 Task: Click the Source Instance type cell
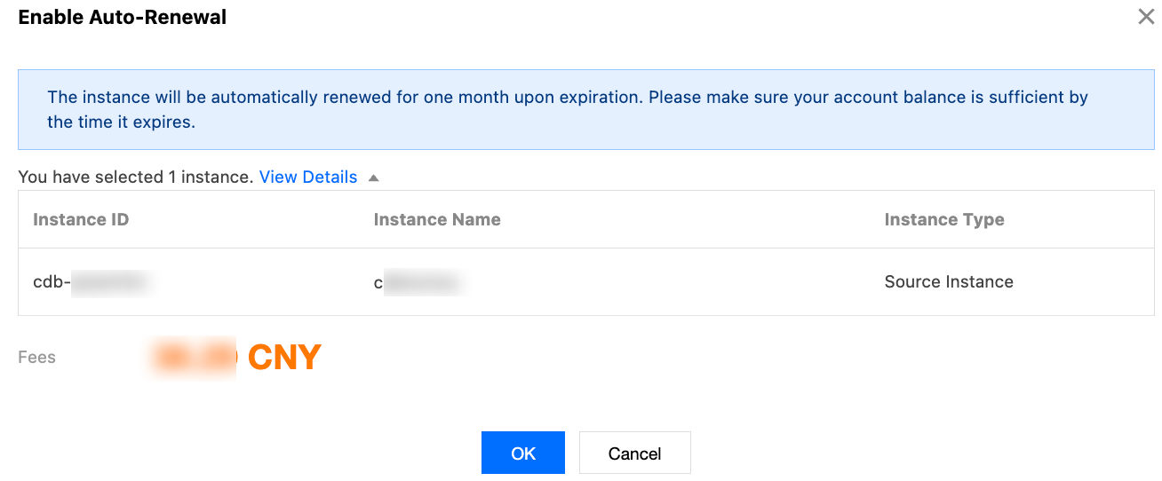click(x=949, y=282)
